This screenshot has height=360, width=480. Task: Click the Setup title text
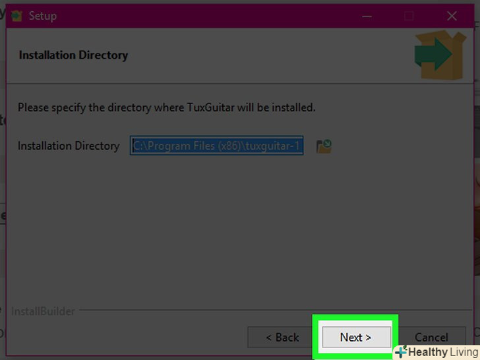click(x=43, y=16)
